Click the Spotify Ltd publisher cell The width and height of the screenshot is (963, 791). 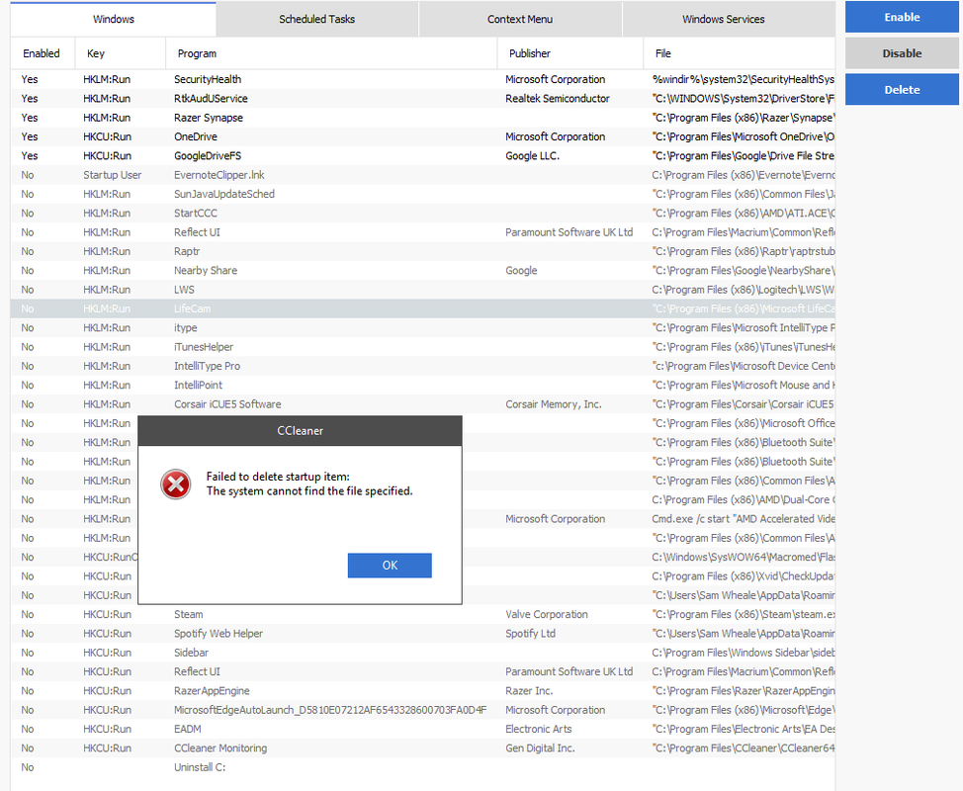tap(530, 633)
